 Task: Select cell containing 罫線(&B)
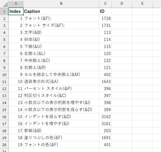(61, 131)
